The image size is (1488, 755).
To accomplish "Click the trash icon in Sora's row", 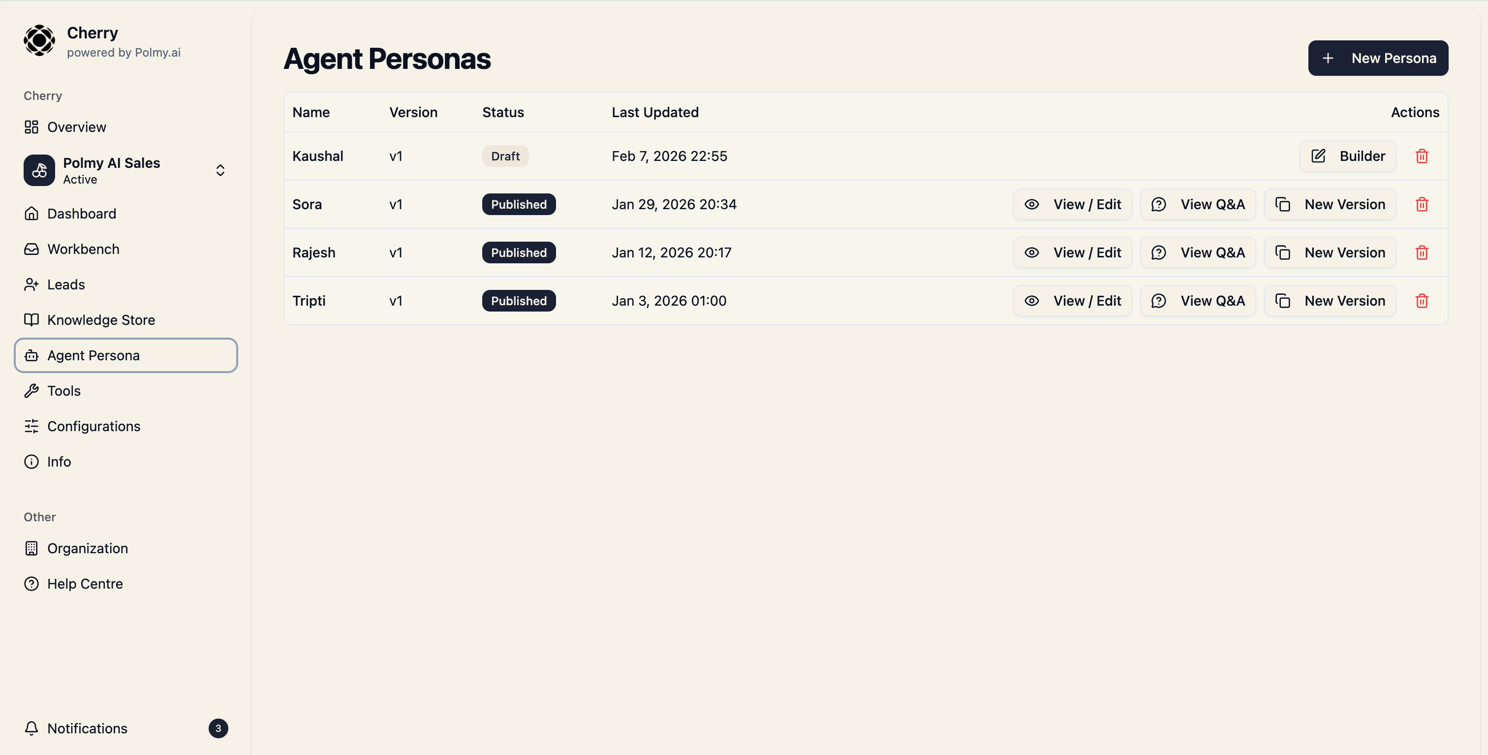I will [1422, 204].
